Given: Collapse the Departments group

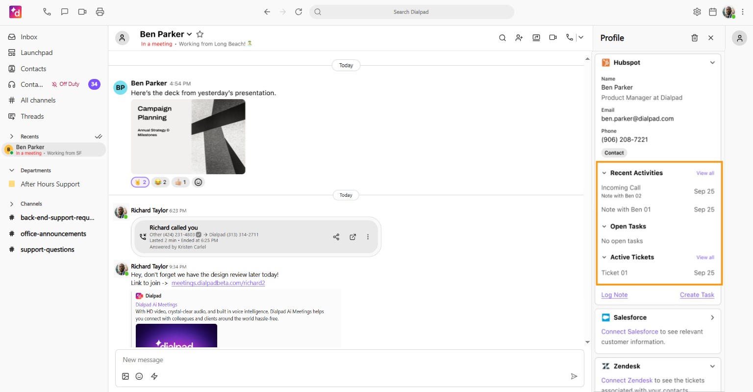Looking at the screenshot, I should point(12,170).
